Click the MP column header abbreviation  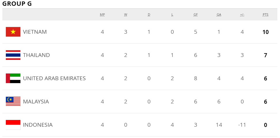coord(102,15)
